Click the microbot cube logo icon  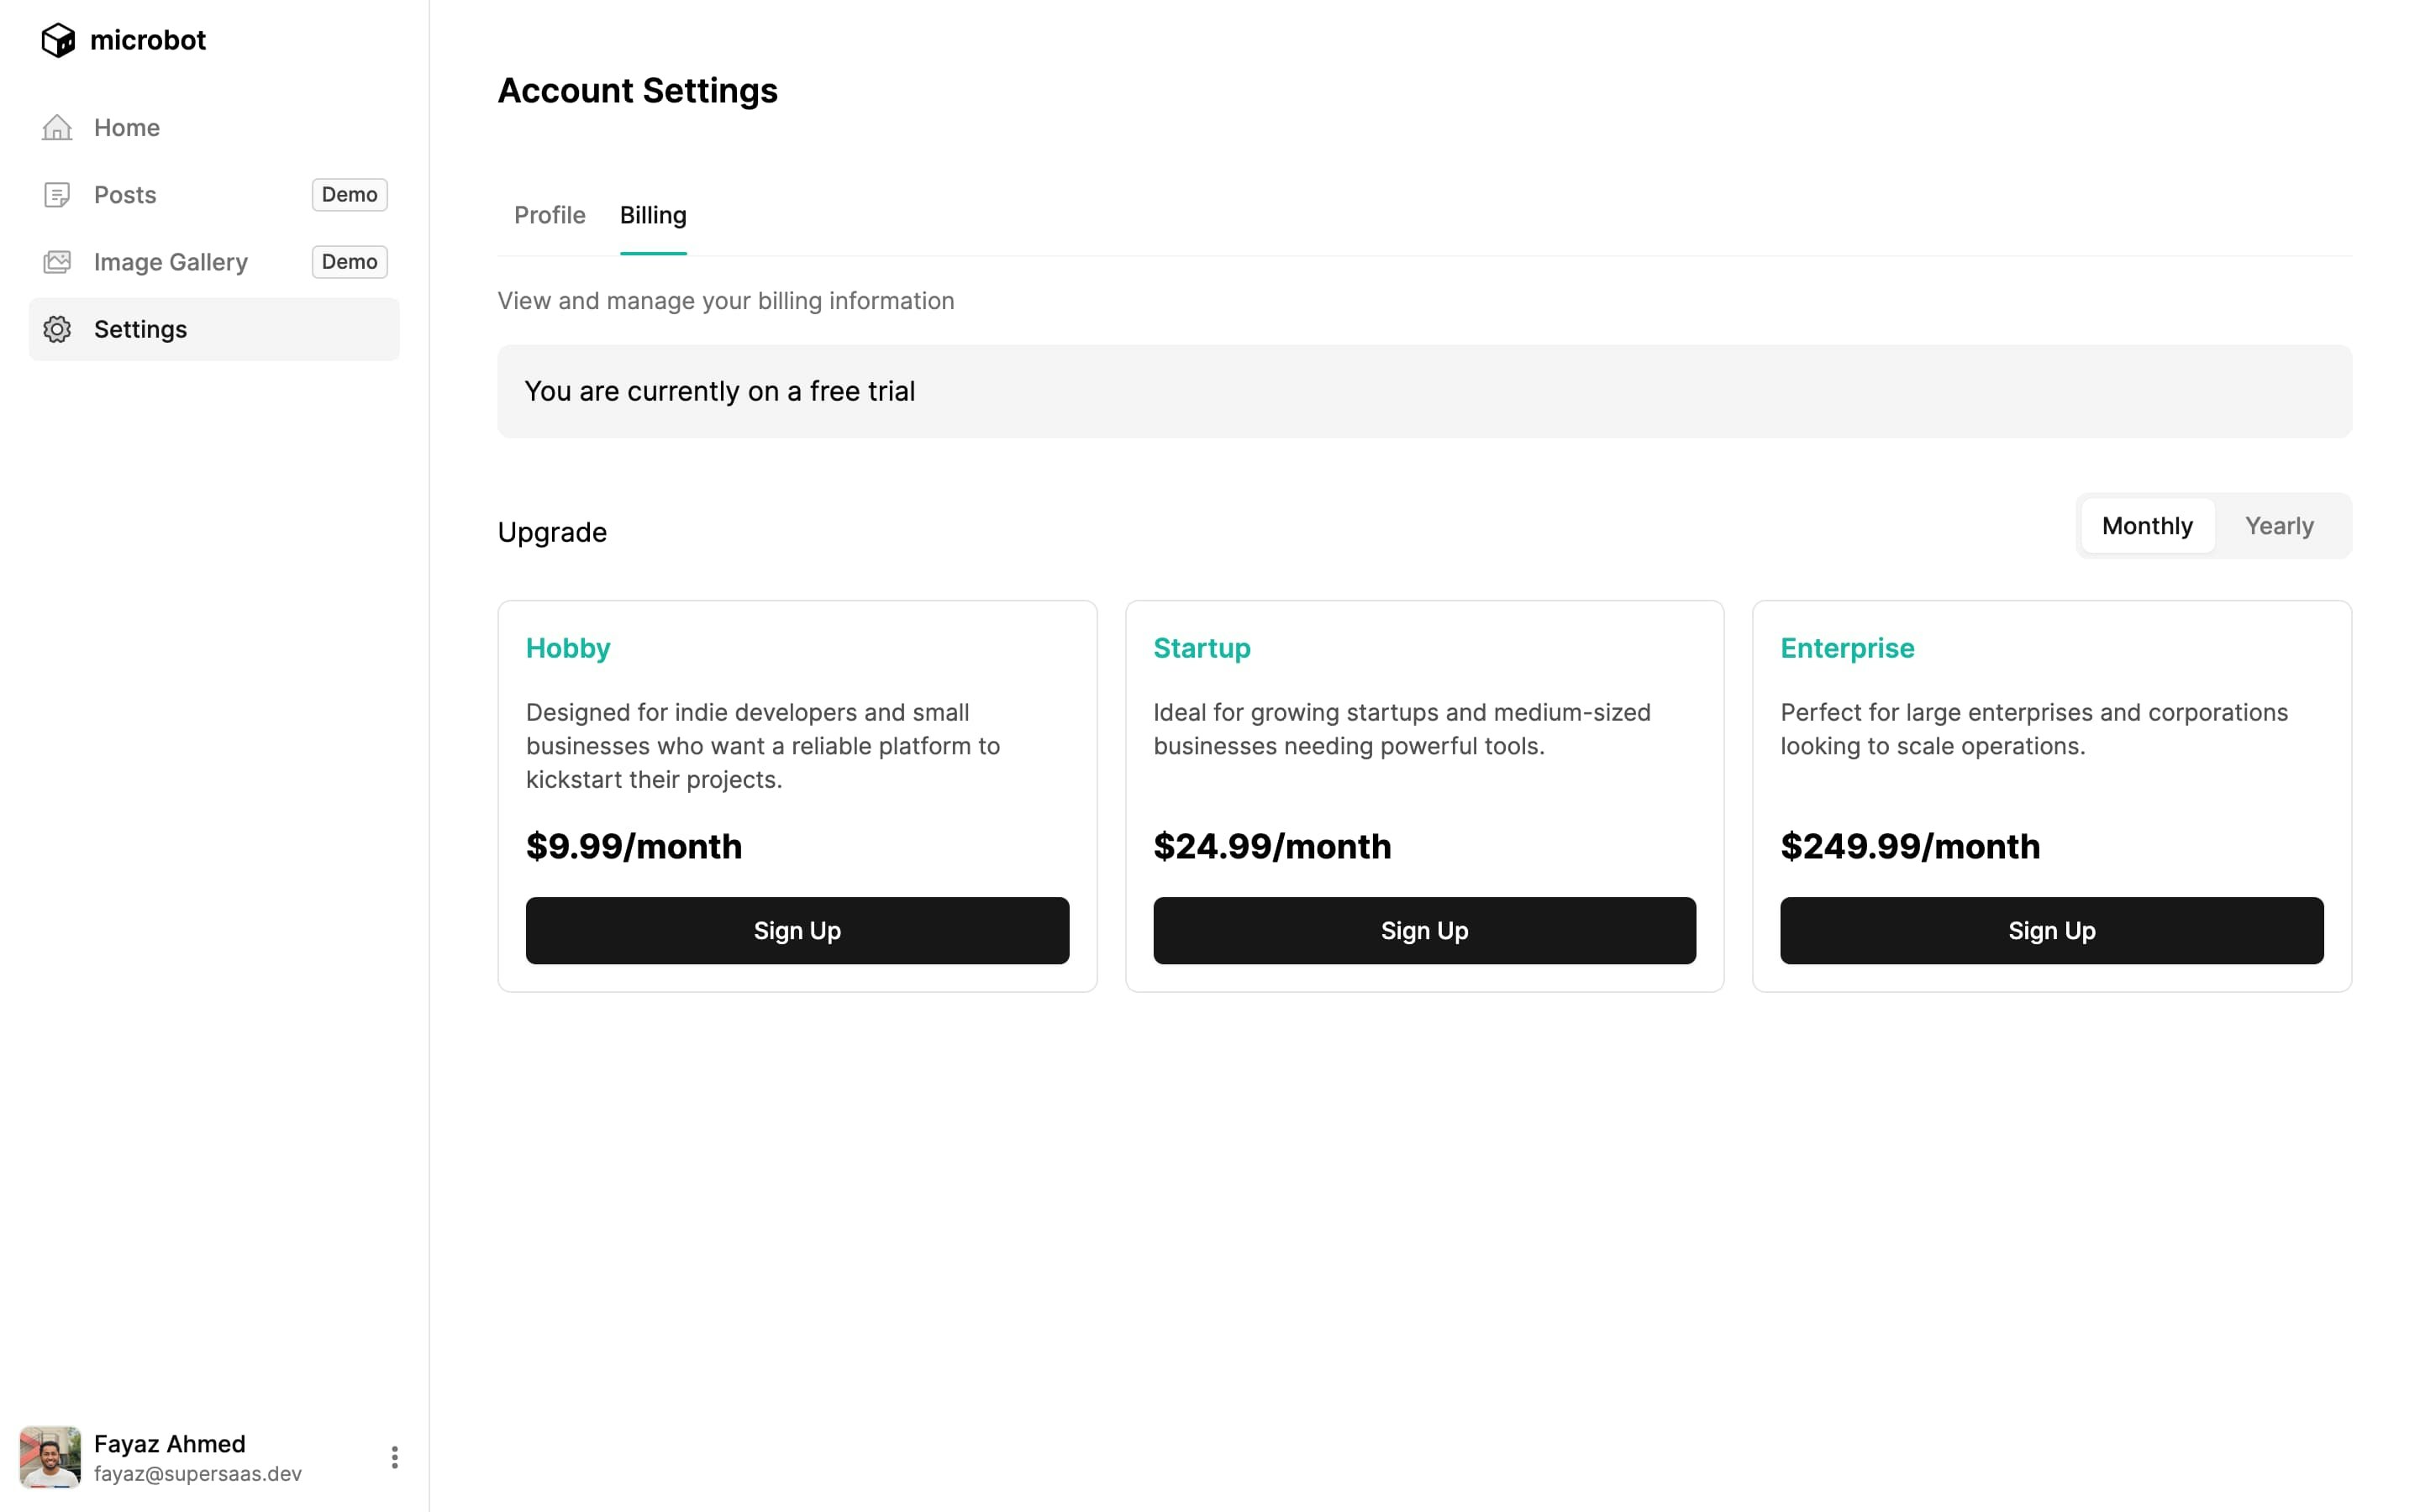coord(58,40)
